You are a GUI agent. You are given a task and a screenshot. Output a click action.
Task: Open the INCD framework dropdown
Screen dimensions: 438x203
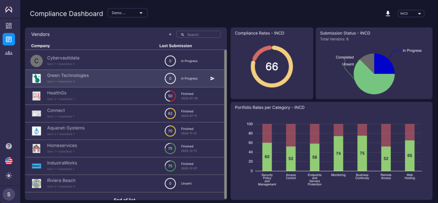coord(411,14)
